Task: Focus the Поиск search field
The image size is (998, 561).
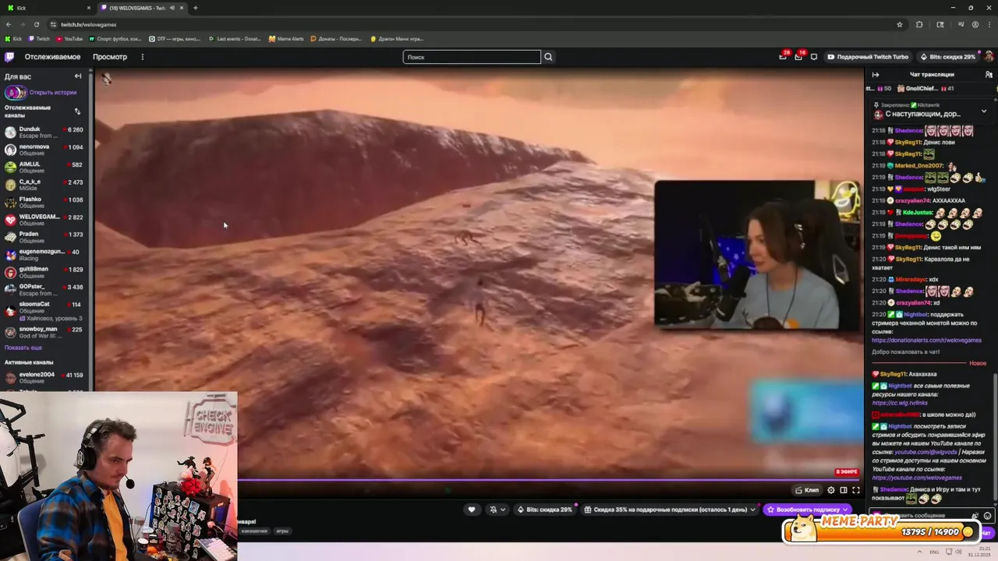Action: tap(472, 57)
